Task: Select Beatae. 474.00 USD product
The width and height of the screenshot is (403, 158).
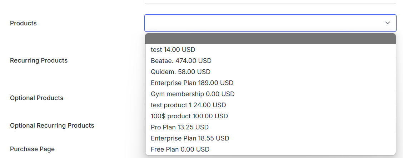Action: click(181, 61)
